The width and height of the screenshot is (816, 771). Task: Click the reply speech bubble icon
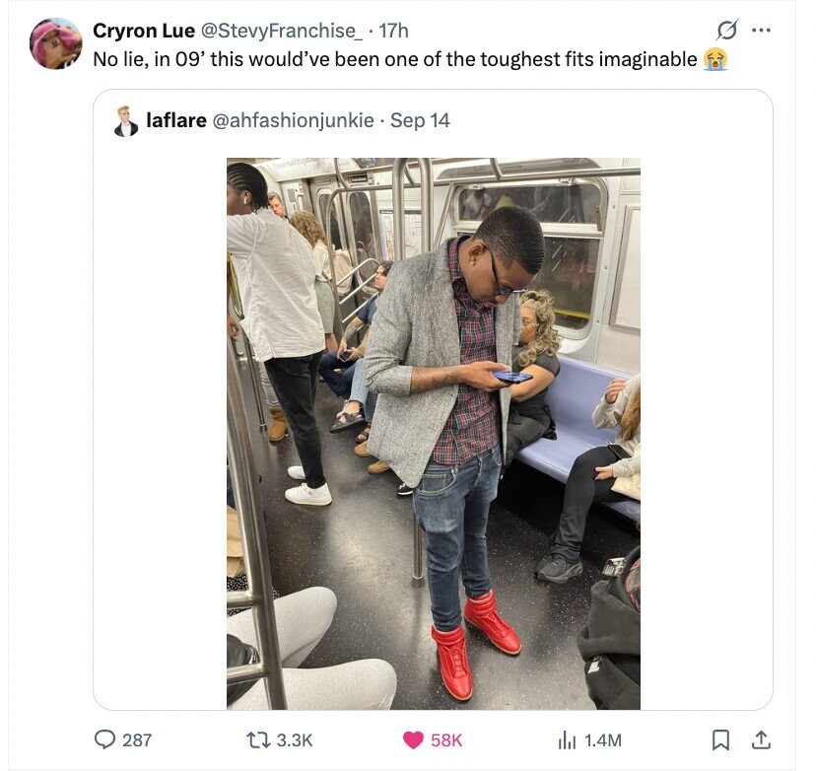[104, 739]
